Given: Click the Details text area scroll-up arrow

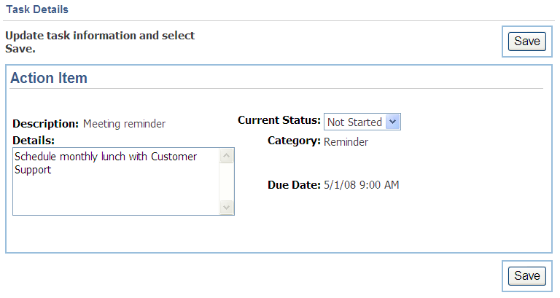Looking at the screenshot, I should [227, 156].
